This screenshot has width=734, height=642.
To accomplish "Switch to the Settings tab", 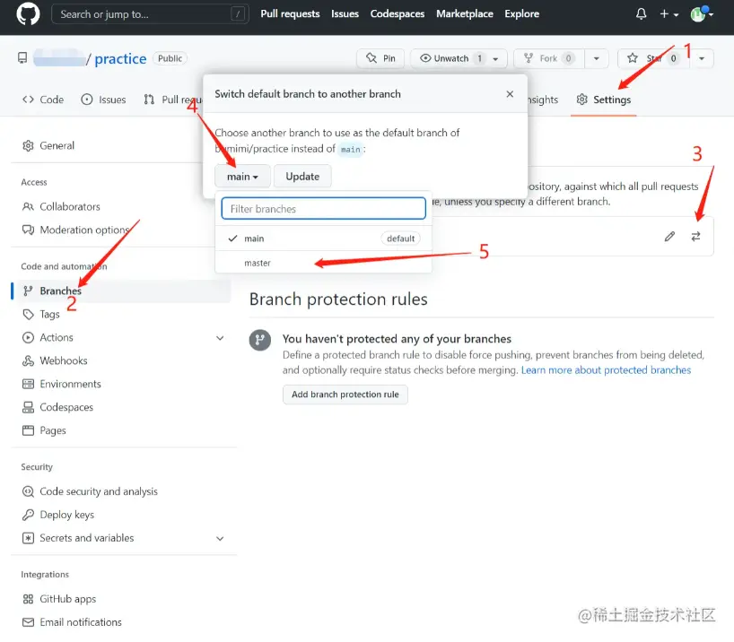I will (x=604, y=100).
